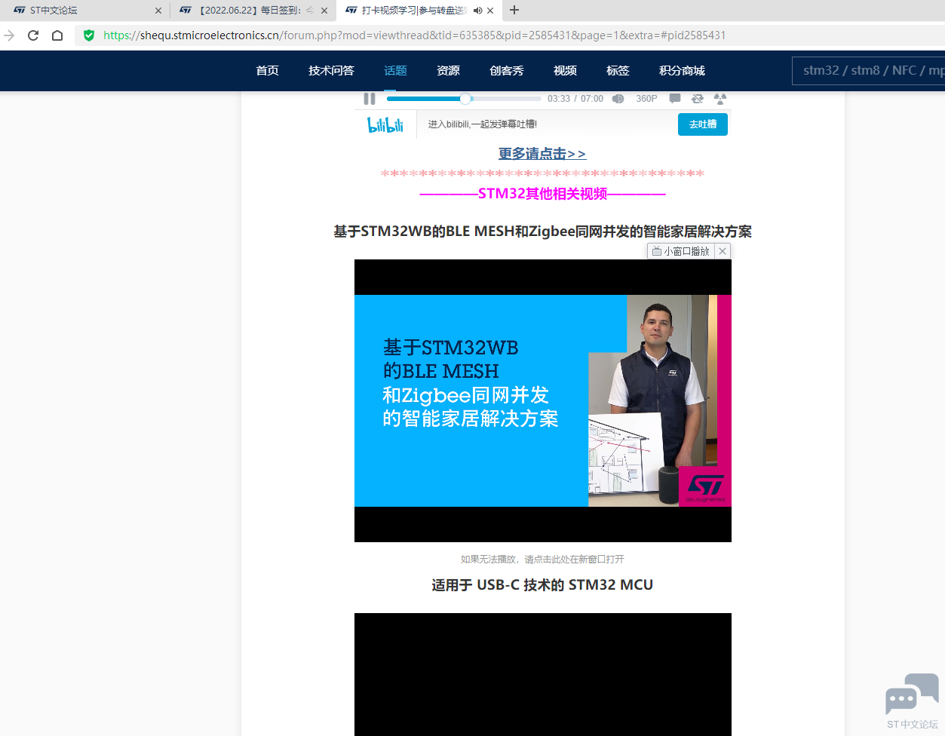The height and width of the screenshot is (736, 945).
Task: Click the last icon in the video control bar
Action: tap(720, 99)
